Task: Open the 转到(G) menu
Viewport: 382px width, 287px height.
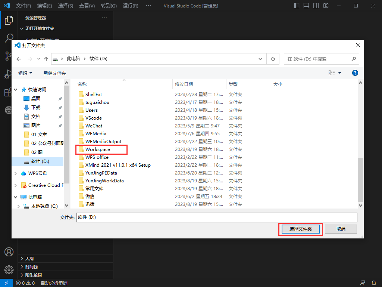Action: tap(109, 6)
